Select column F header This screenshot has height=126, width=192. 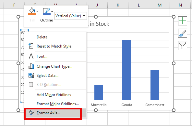coord(14,5)
